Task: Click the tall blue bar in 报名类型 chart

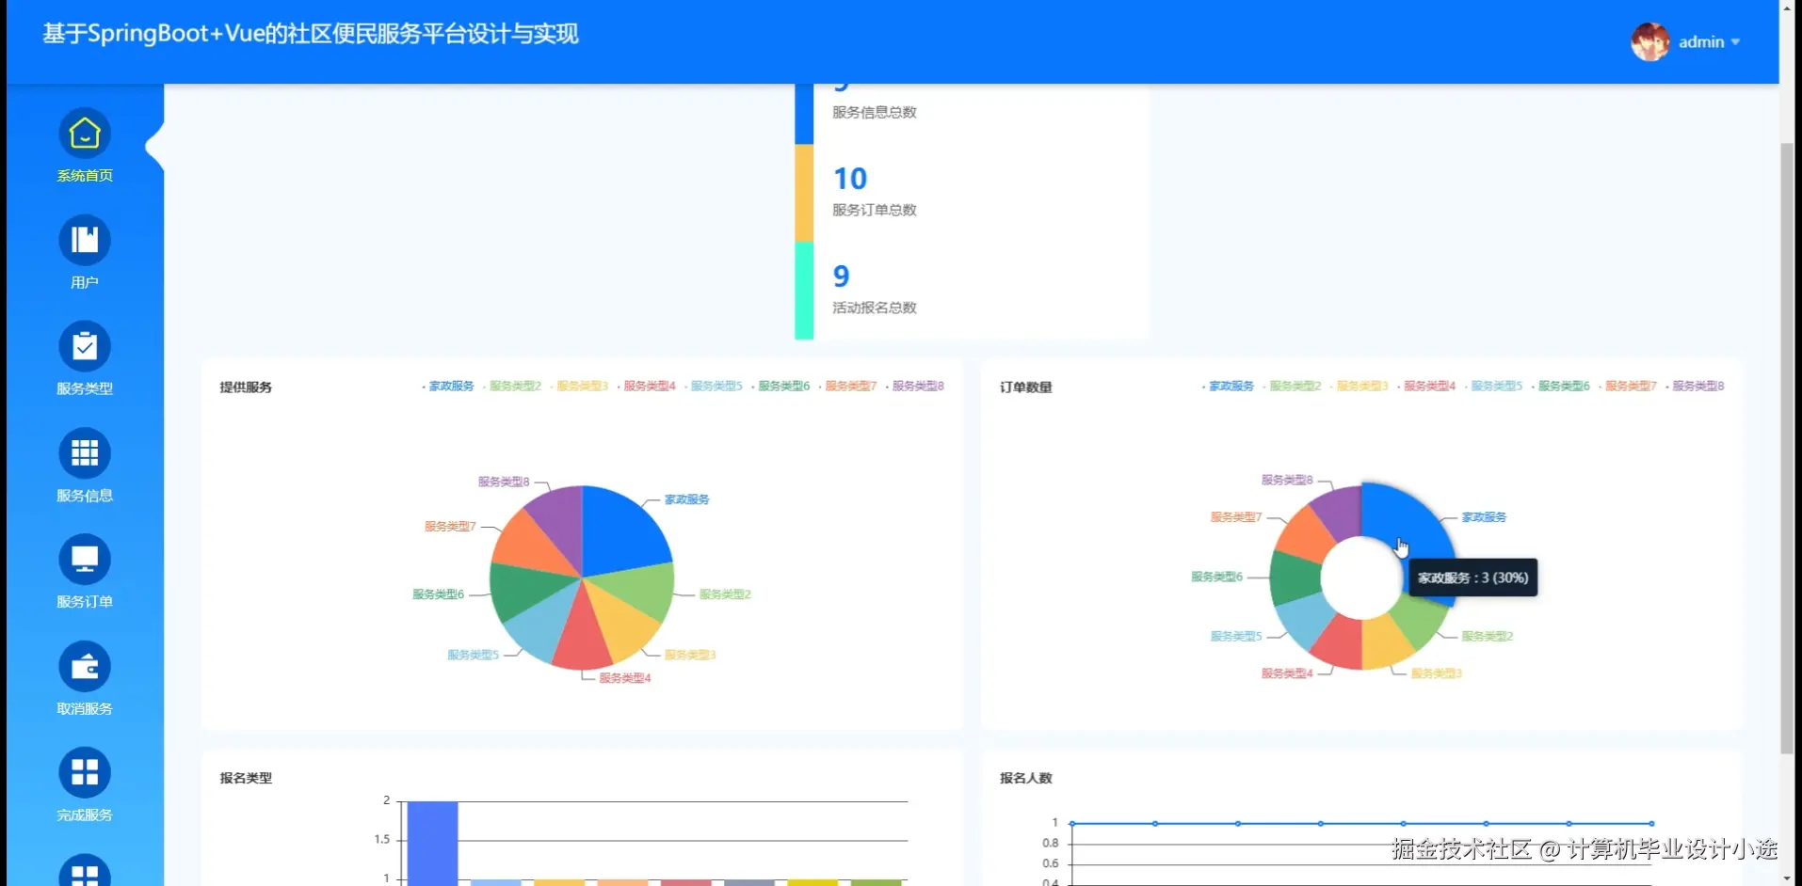Action: (432, 843)
